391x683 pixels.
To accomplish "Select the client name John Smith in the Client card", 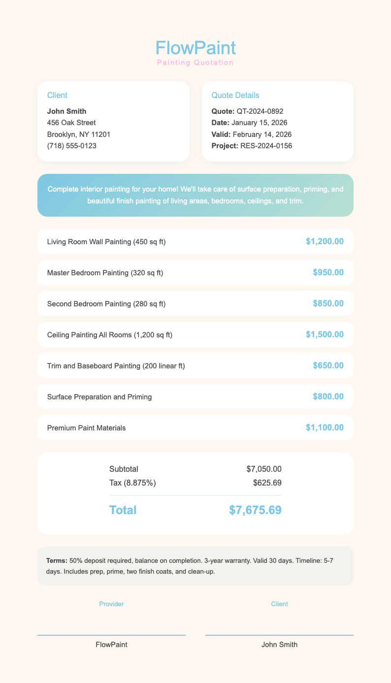I will pyautogui.click(x=66, y=111).
